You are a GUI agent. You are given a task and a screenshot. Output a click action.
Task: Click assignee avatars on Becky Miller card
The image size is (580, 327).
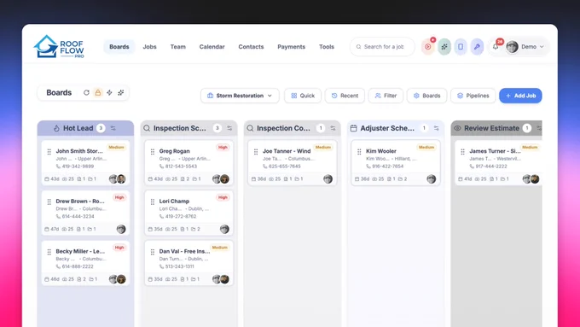tap(118, 279)
